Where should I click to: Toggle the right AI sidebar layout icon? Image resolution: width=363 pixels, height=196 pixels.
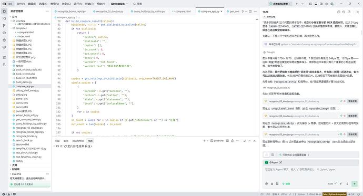coord(321,4)
